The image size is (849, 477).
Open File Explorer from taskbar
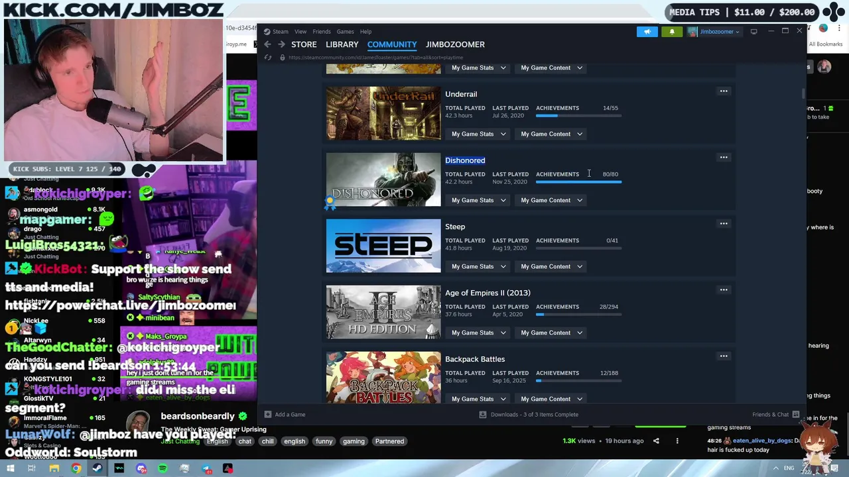coord(54,468)
